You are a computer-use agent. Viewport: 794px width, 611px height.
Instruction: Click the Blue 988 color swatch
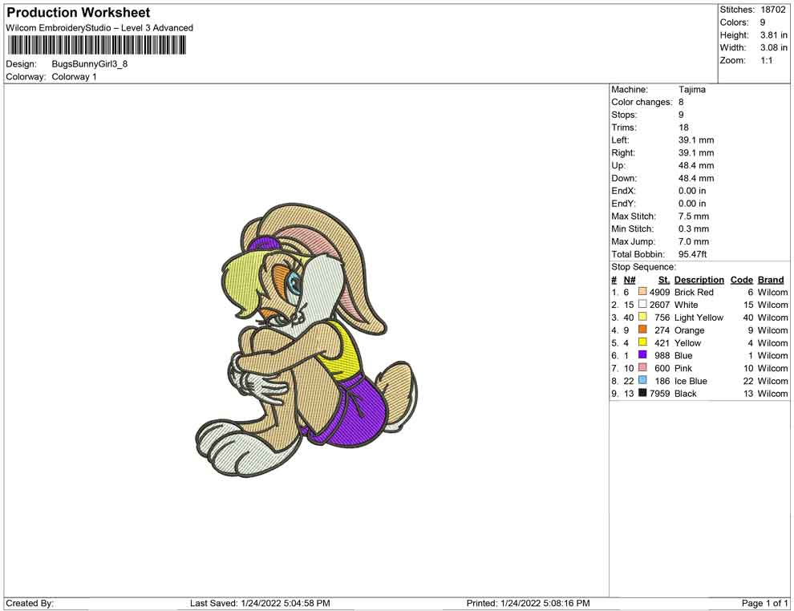click(642, 355)
